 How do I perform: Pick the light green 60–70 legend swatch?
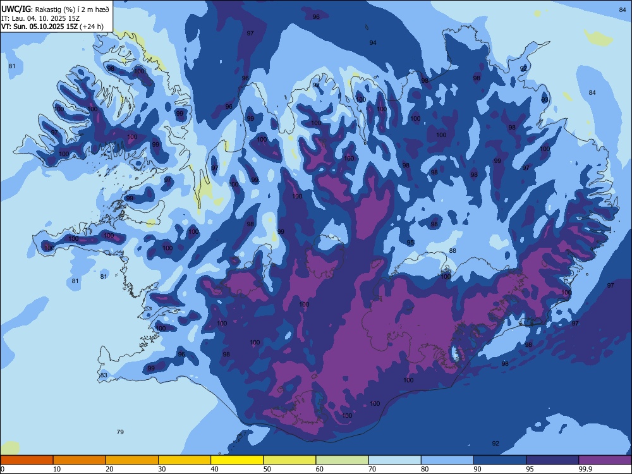(x=342, y=460)
